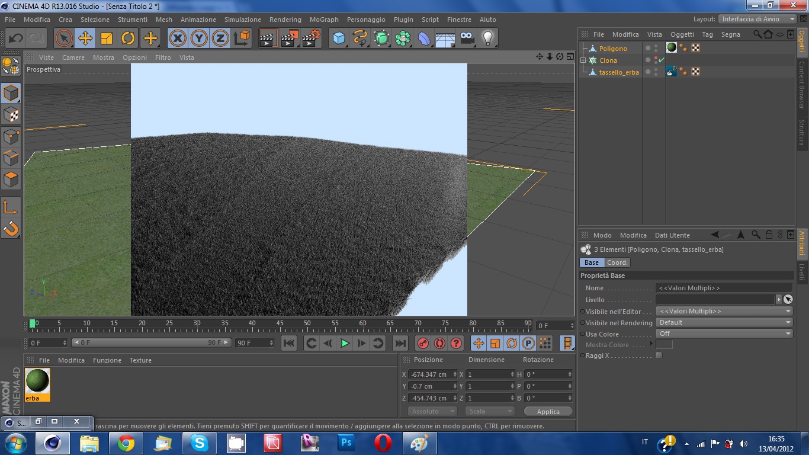Screen dimensions: 809x455
Task: Add a Camera object
Action: [x=467, y=39]
